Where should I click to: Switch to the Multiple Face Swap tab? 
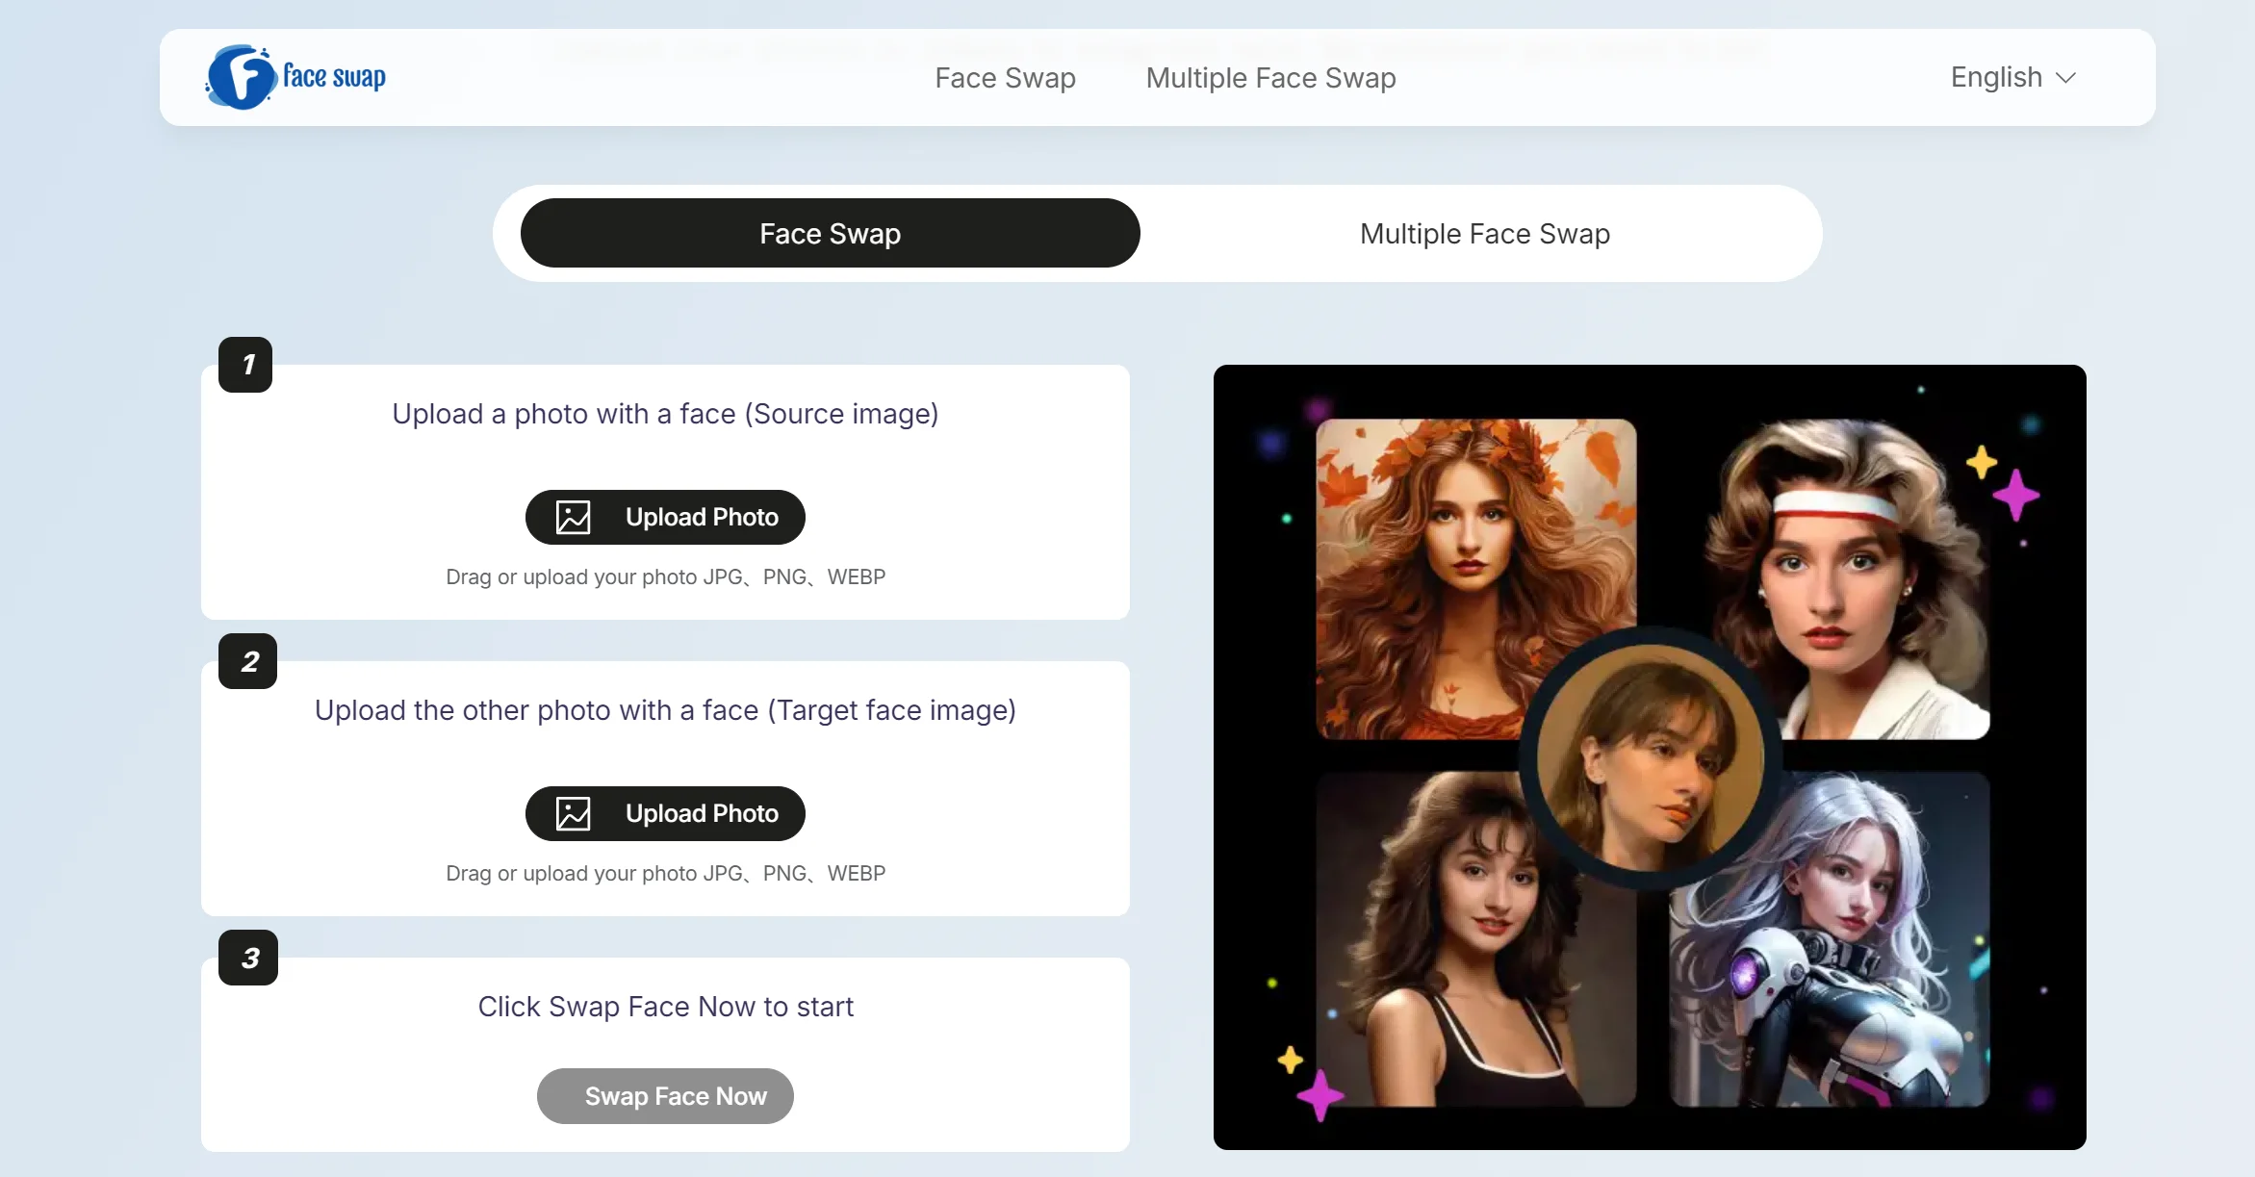[x=1483, y=233]
